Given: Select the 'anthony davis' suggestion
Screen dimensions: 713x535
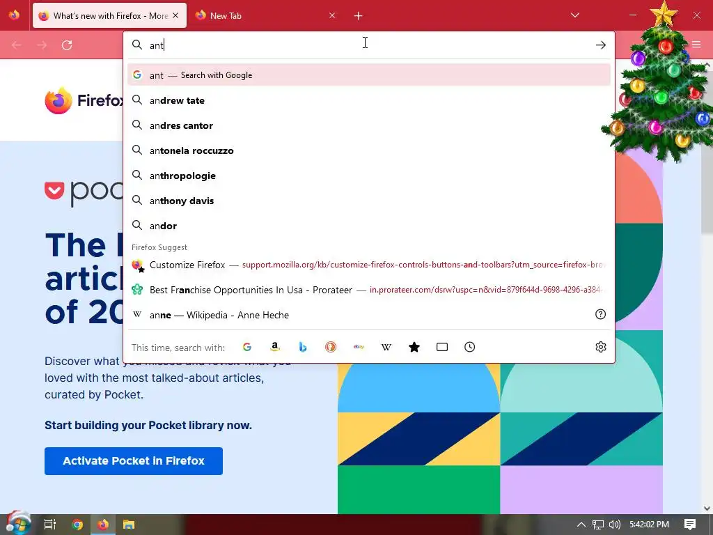Looking at the screenshot, I should [369, 200].
